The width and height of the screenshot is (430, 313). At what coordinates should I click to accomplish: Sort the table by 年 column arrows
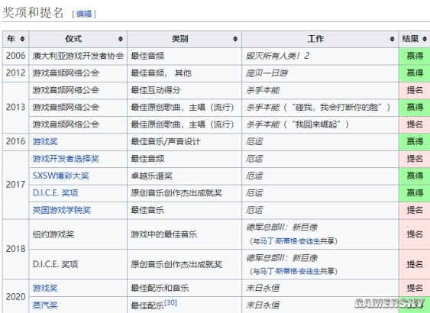coord(22,39)
